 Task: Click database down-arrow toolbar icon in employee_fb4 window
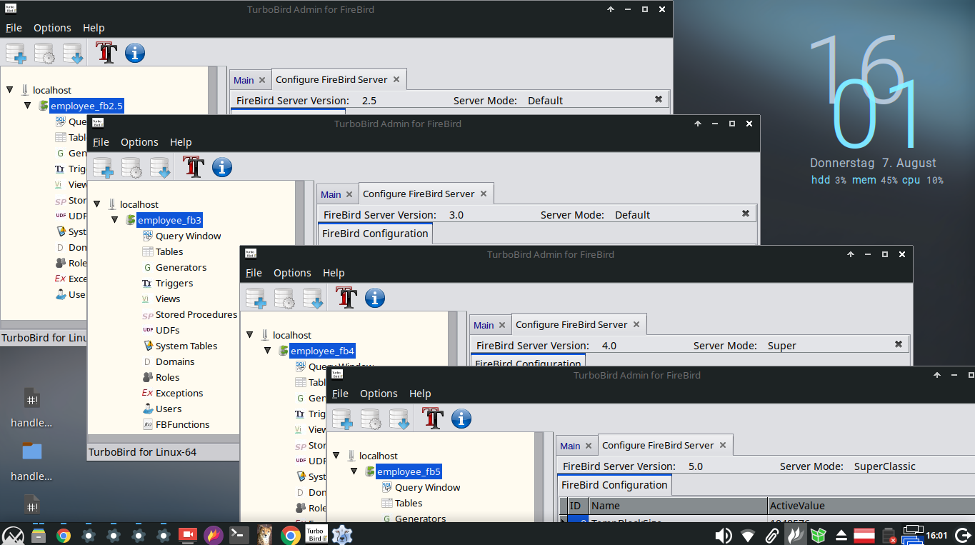coord(313,298)
